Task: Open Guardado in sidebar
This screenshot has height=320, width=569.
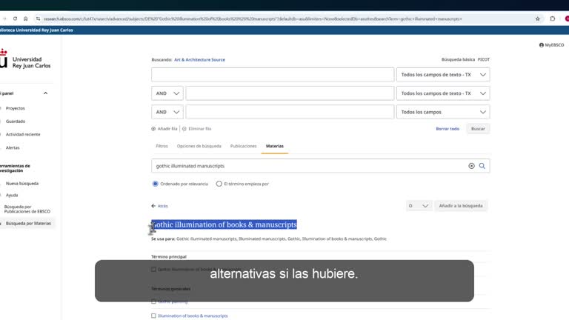Action: coord(16,121)
